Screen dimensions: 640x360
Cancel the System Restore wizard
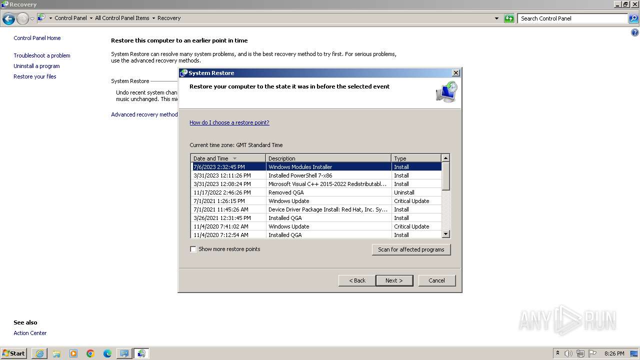pyautogui.click(x=436, y=280)
